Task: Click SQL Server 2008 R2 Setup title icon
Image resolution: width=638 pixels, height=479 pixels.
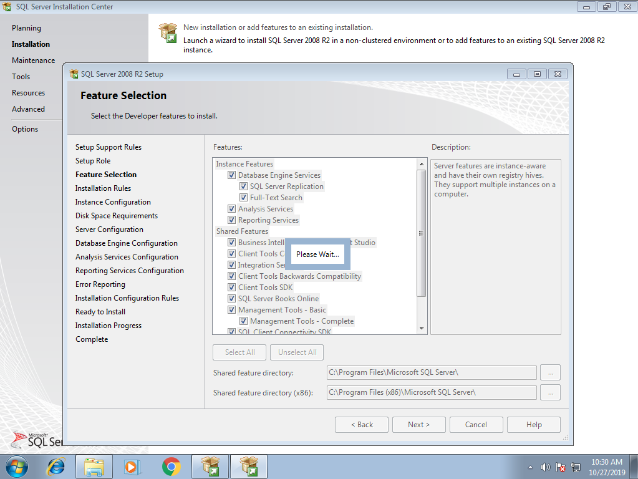Action: pos(74,74)
